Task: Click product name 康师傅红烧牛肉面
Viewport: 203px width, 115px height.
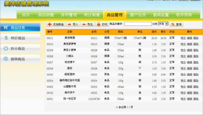Action: (70, 81)
